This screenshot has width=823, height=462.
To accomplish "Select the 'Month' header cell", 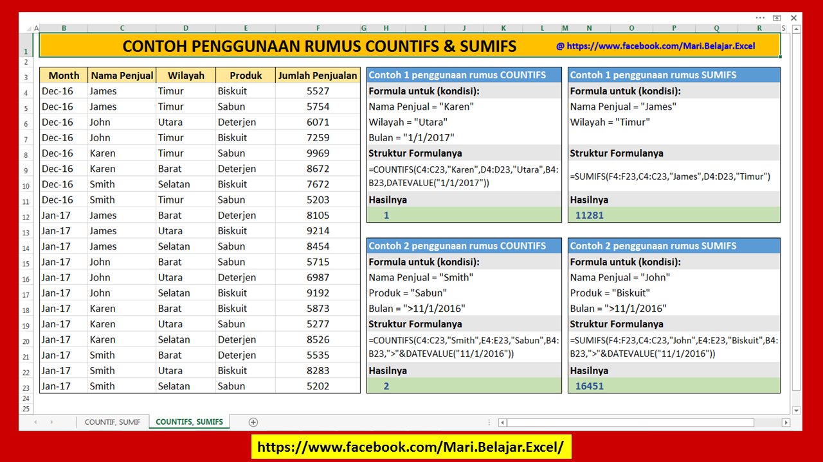I will (64, 75).
